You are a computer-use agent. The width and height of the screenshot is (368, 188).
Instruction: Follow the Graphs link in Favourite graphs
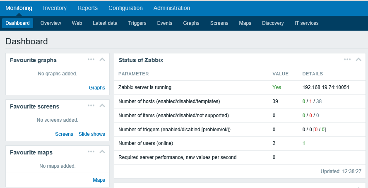(x=97, y=88)
